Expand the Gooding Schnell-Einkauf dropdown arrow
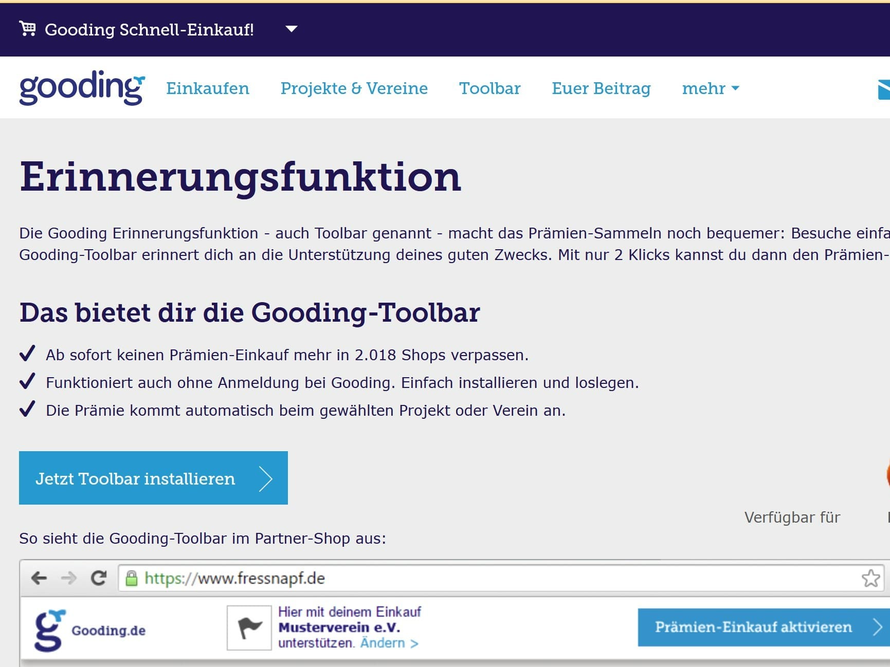890x667 pixels. coord(292,29)
